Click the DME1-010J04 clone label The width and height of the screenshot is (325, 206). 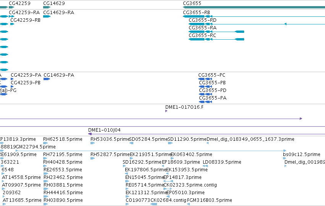click(x=104, y=130)
